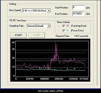Click the 'End Position :' label
The width and height of the screenshot is (101, 93).
tap(62, 14)
